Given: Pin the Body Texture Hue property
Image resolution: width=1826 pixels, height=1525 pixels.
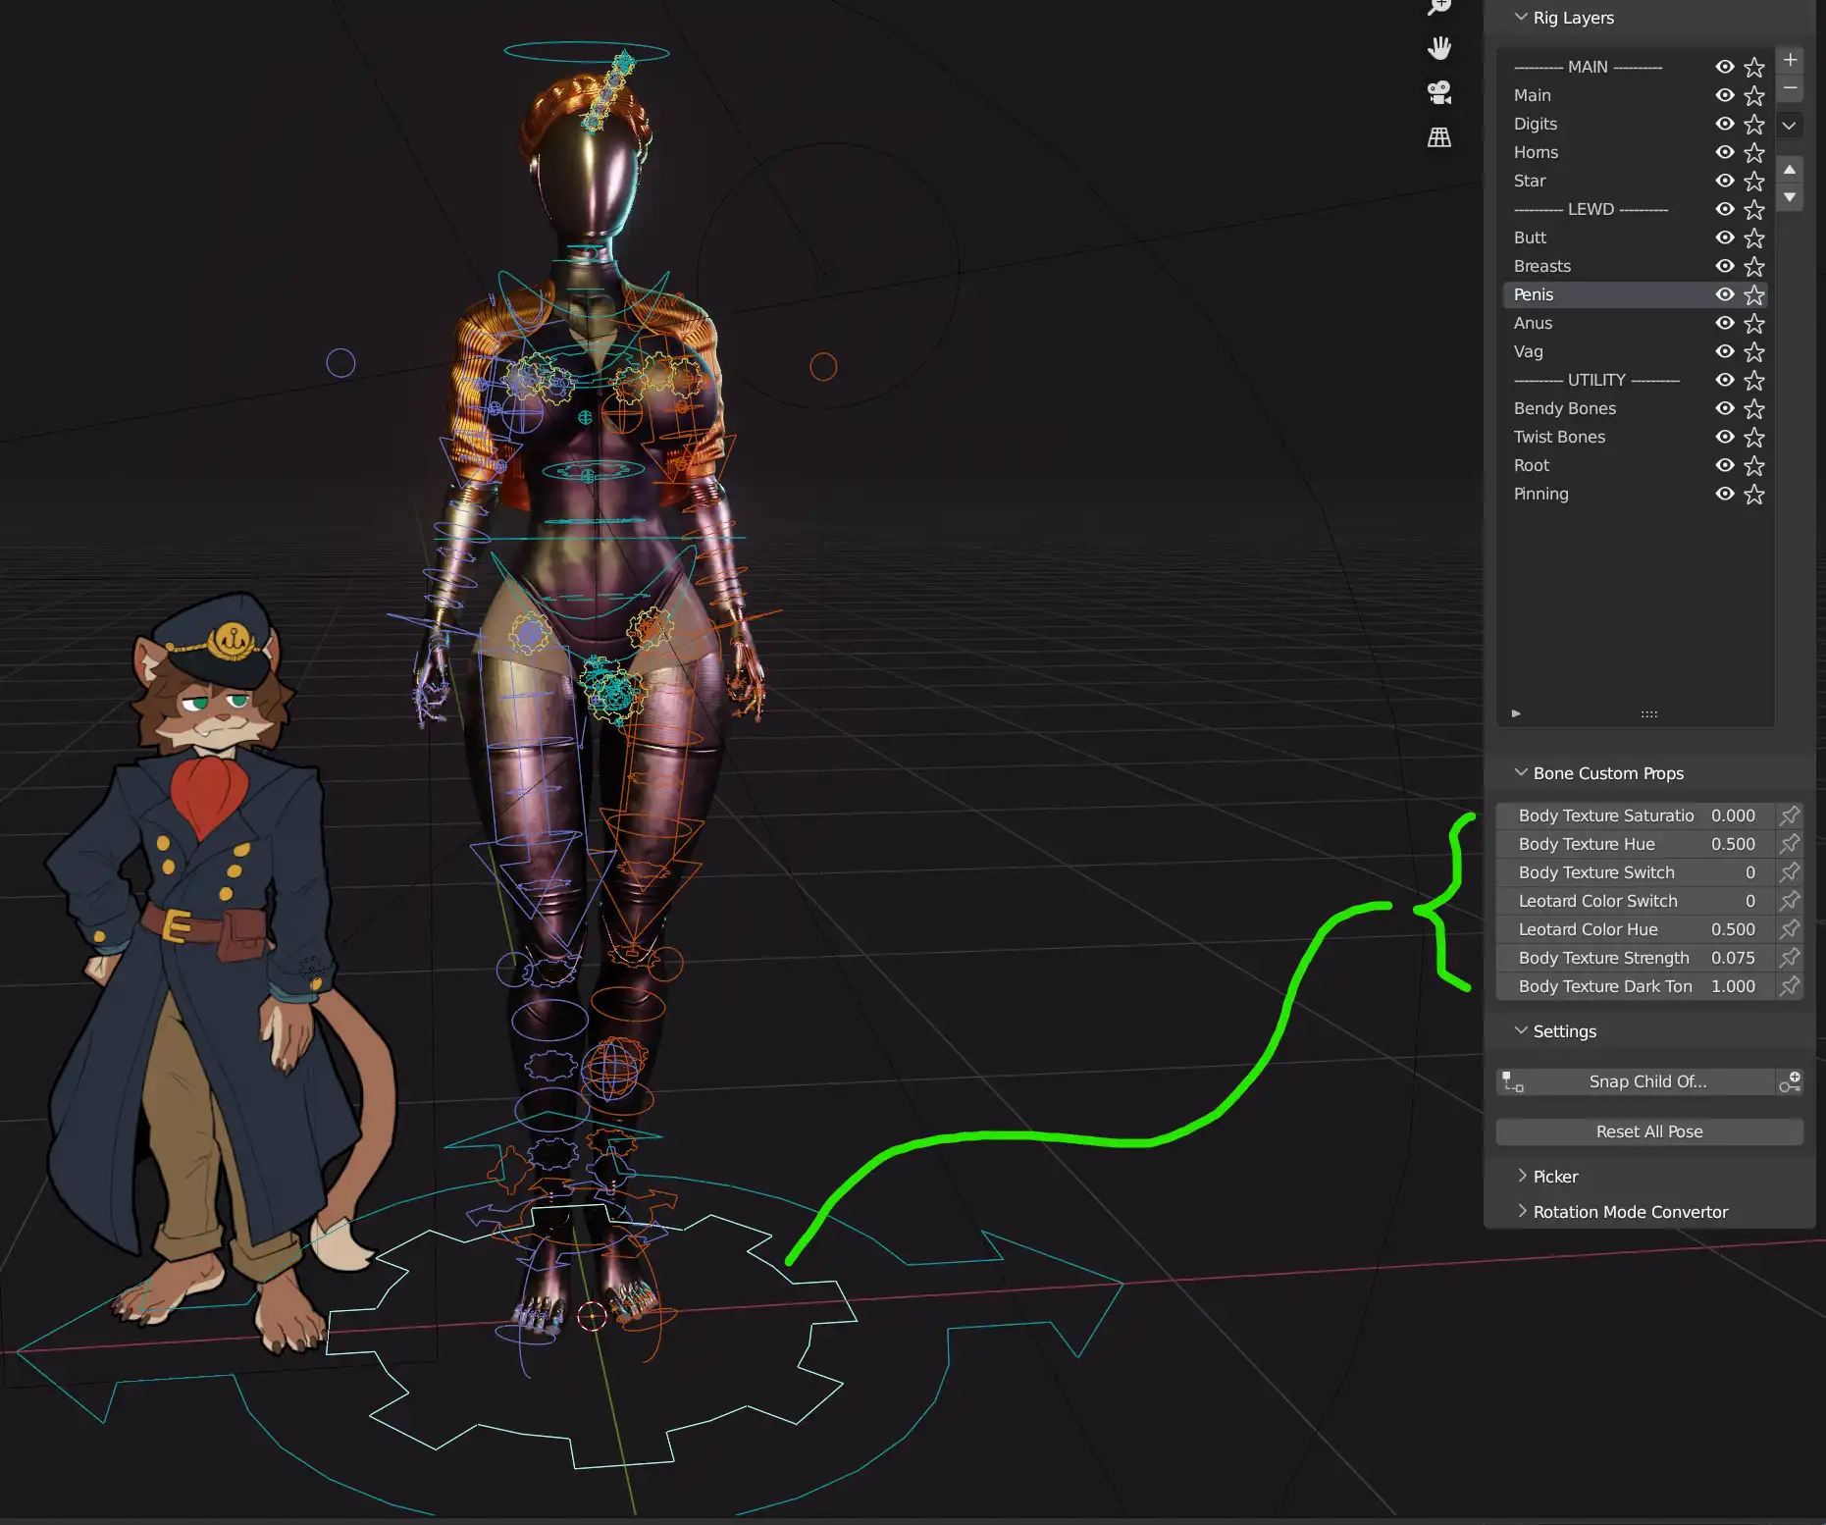Looking at the screenshot, I should (1791, 844).
